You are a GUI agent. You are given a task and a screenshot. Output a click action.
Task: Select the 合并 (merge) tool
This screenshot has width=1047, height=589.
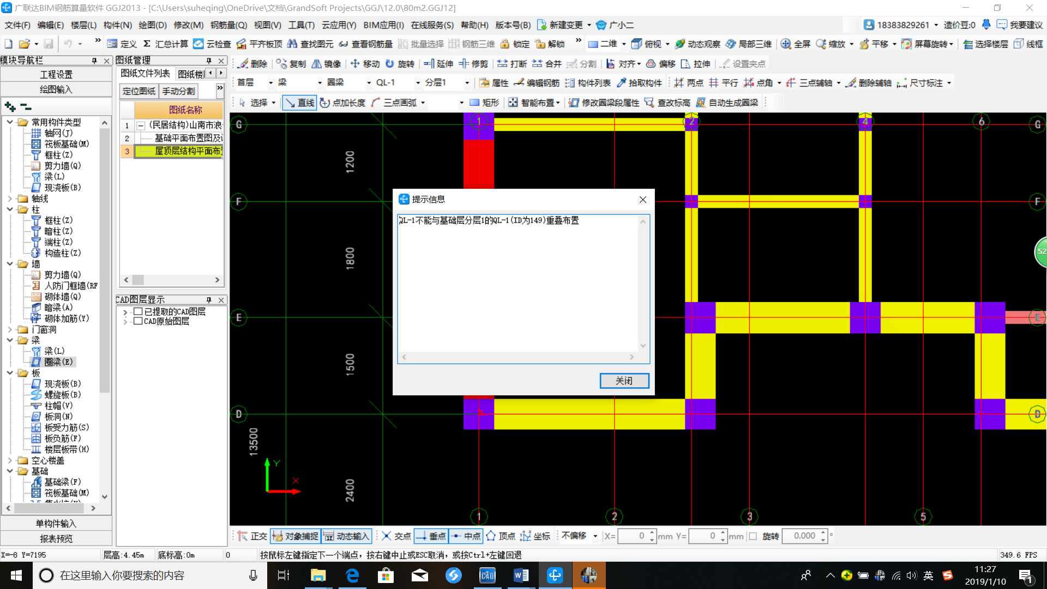pyautogui.click(x=547, y=64)
